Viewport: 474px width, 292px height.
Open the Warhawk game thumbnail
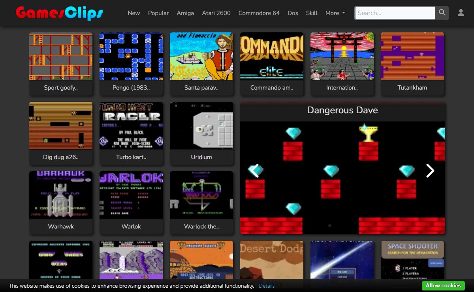(x=61, y=195)
